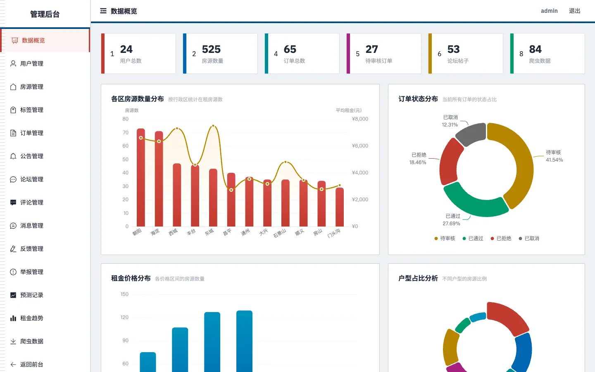Image resolution: width=595 pixels, height=372 pixels.
Task: Click the 18.46% 已拒绝 label
Action: 418,159
